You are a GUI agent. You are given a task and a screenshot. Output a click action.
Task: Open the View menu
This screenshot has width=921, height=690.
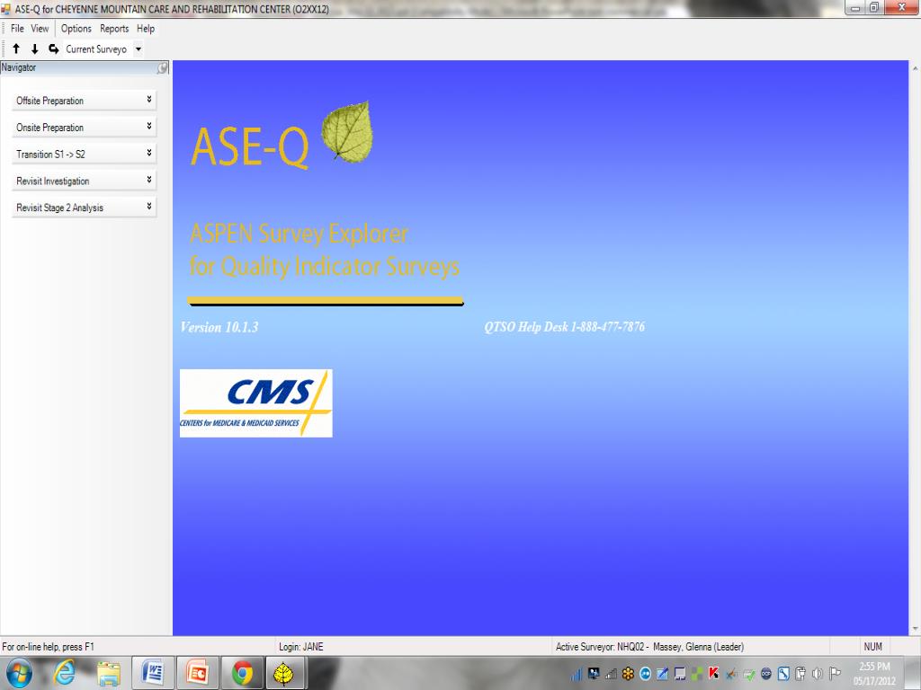click(x=40, y=28)
